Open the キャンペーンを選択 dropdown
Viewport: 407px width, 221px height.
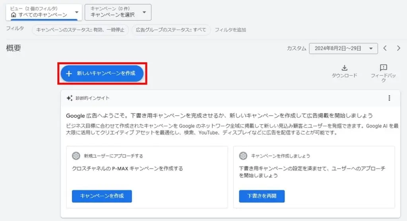tap(118, 12)
